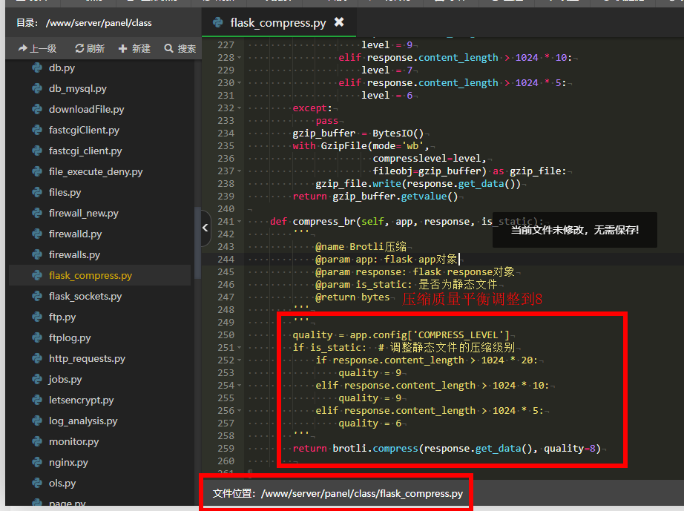Open files.py in file tree
684x511 pixels.
coord(65,192)
